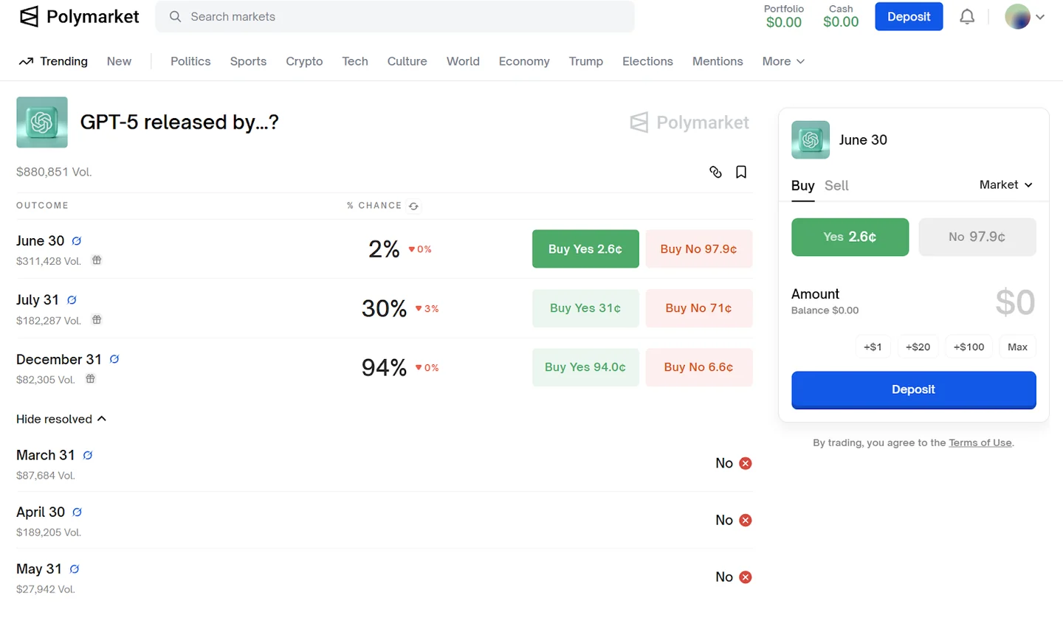This screenshot has width=1063, height=629.
Task: Click Buy No 71¢ for July 31
Action: coord(698,308)
